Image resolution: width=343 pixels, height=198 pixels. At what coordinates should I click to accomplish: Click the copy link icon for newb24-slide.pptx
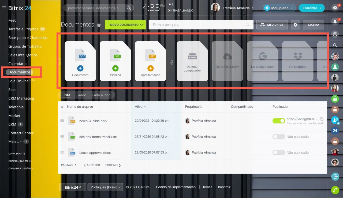pos(322,119)
